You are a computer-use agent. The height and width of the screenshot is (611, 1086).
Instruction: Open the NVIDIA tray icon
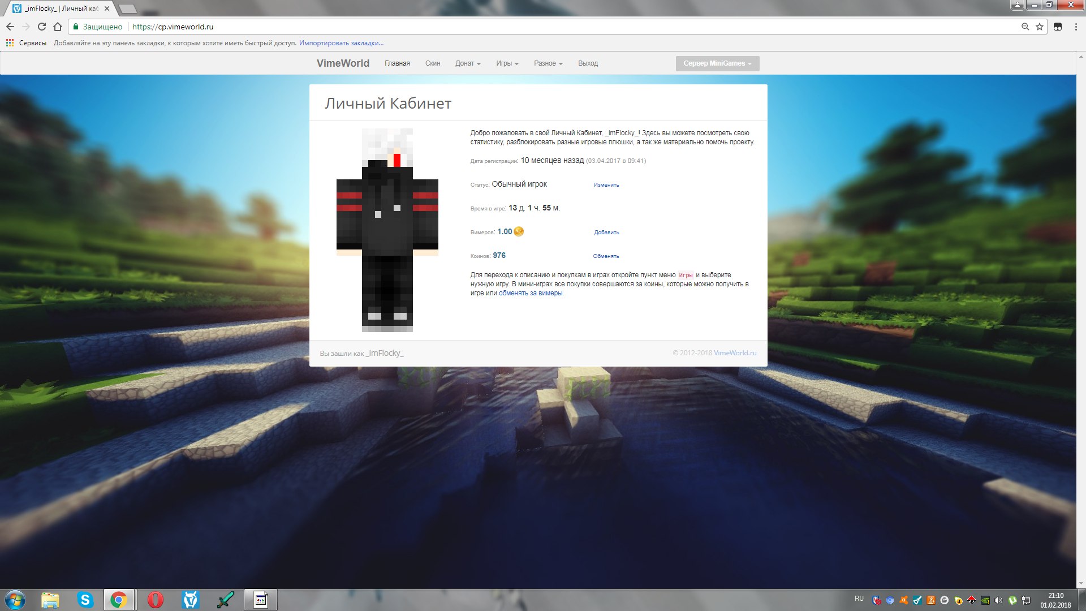pyautogui.click(x=985, y=600)
